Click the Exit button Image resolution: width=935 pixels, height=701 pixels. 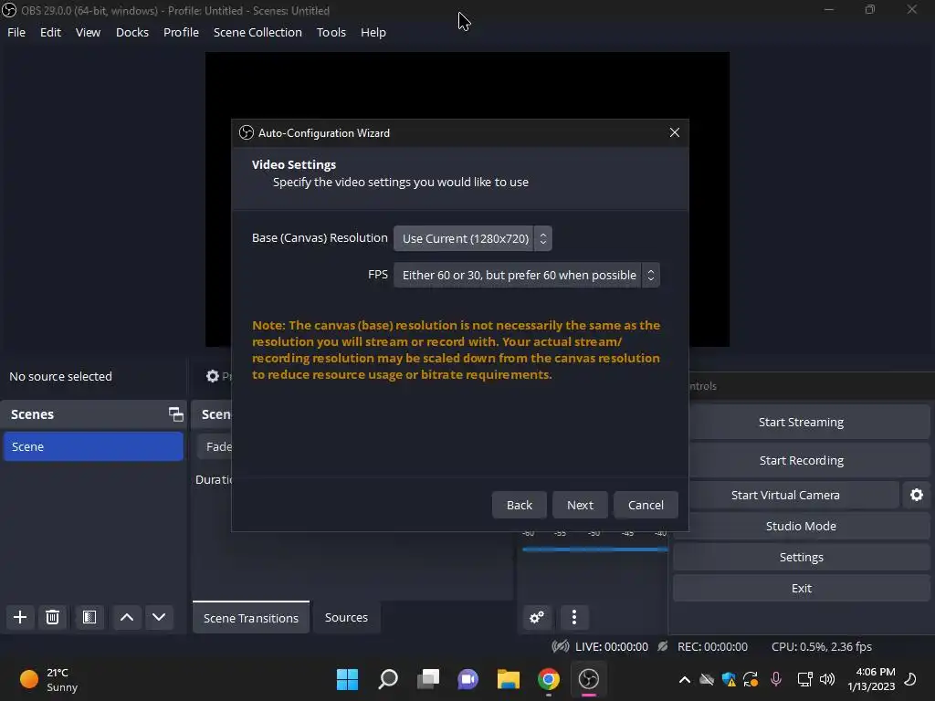click(802, 588)
